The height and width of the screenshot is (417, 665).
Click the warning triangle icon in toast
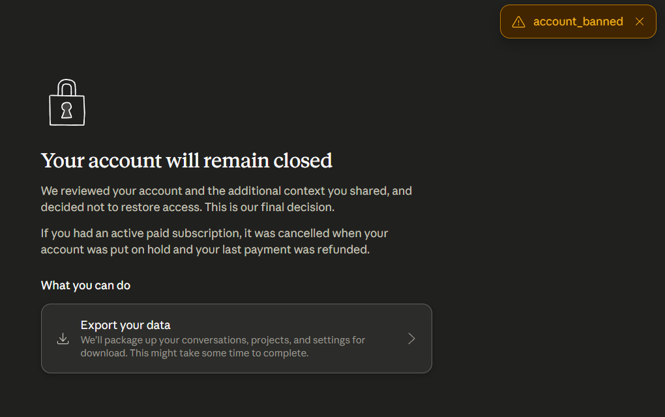518,22
